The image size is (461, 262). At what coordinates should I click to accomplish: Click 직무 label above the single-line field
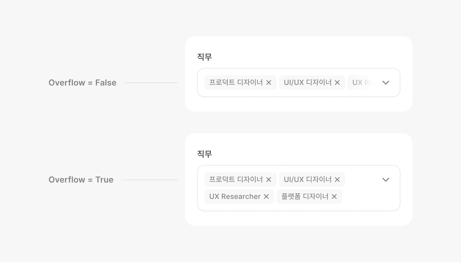(x=204, y=57)
